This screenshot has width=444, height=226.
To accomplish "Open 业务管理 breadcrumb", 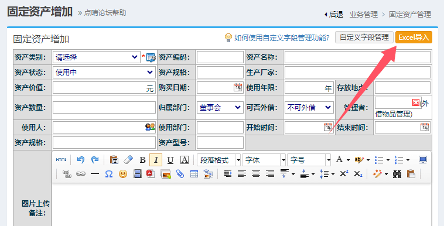I will click(364, 15).
